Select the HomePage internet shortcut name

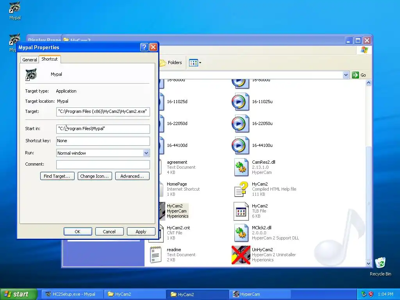(x=177, y=184)
